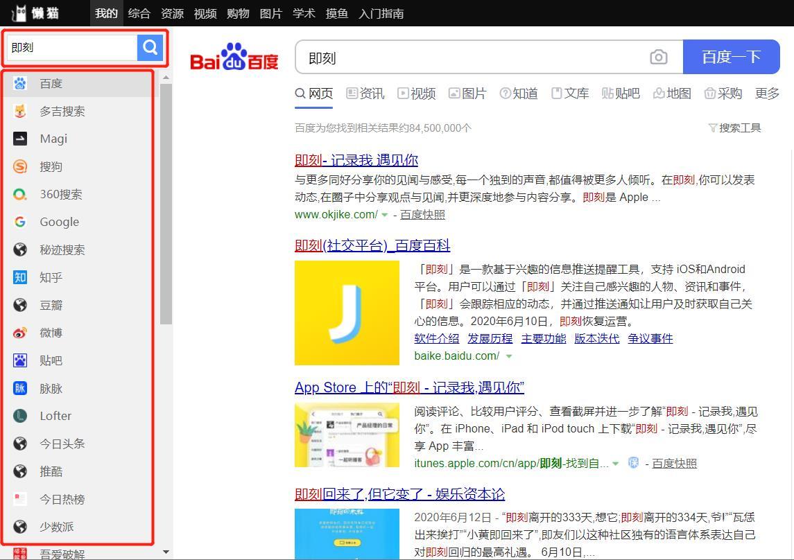The image size is (794, 560).
Task: Select the 推酷 globe icon
Action: click(19, 471)
